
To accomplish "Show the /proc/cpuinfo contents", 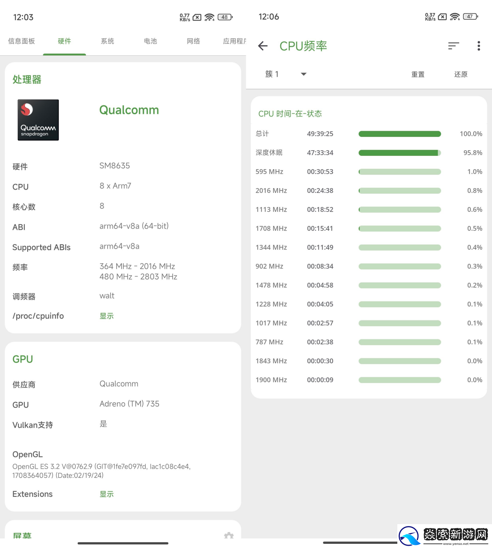I will pos(106,316).
